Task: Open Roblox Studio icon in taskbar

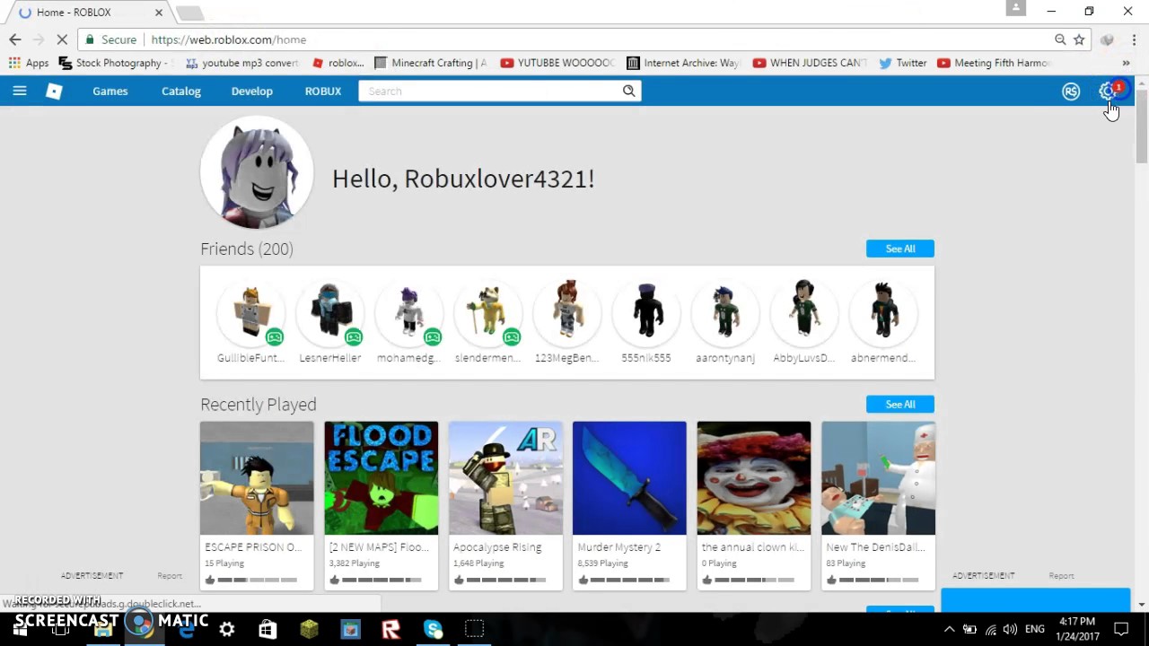Action: click(391, 630)
